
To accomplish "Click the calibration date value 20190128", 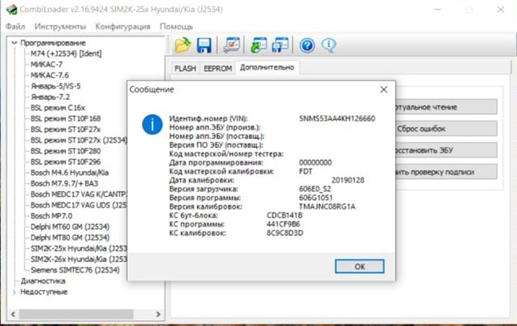I will pos(348,181).
